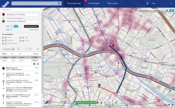
Task: Zoom in with the plus control
Action: [x=113, y=101]
